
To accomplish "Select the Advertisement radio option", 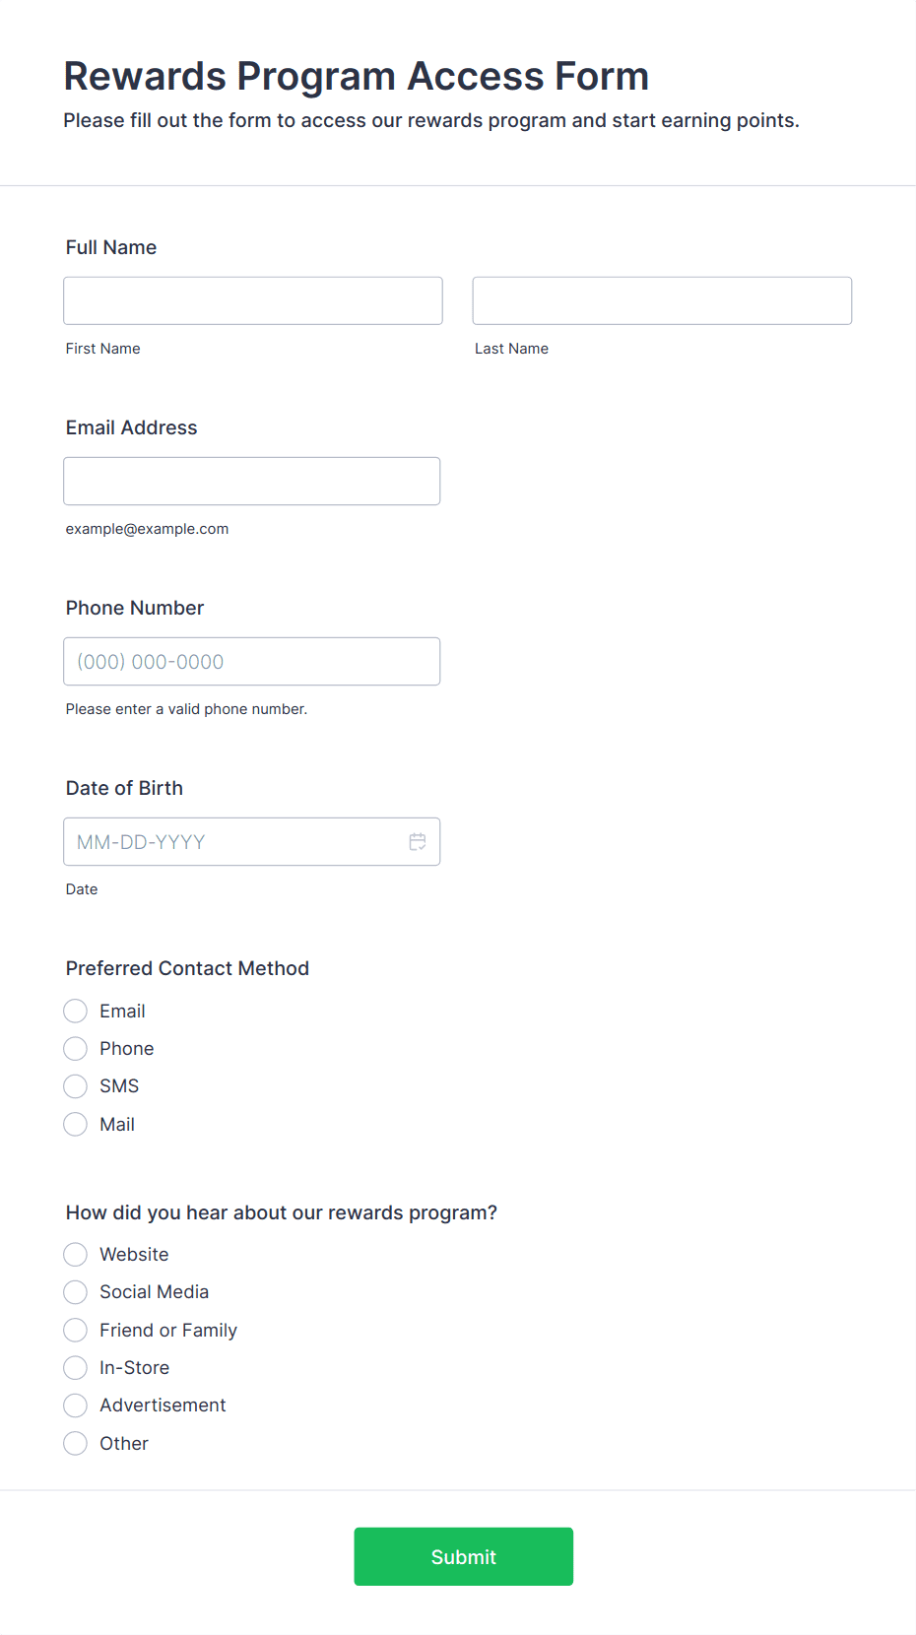I will click(76, 1406).
